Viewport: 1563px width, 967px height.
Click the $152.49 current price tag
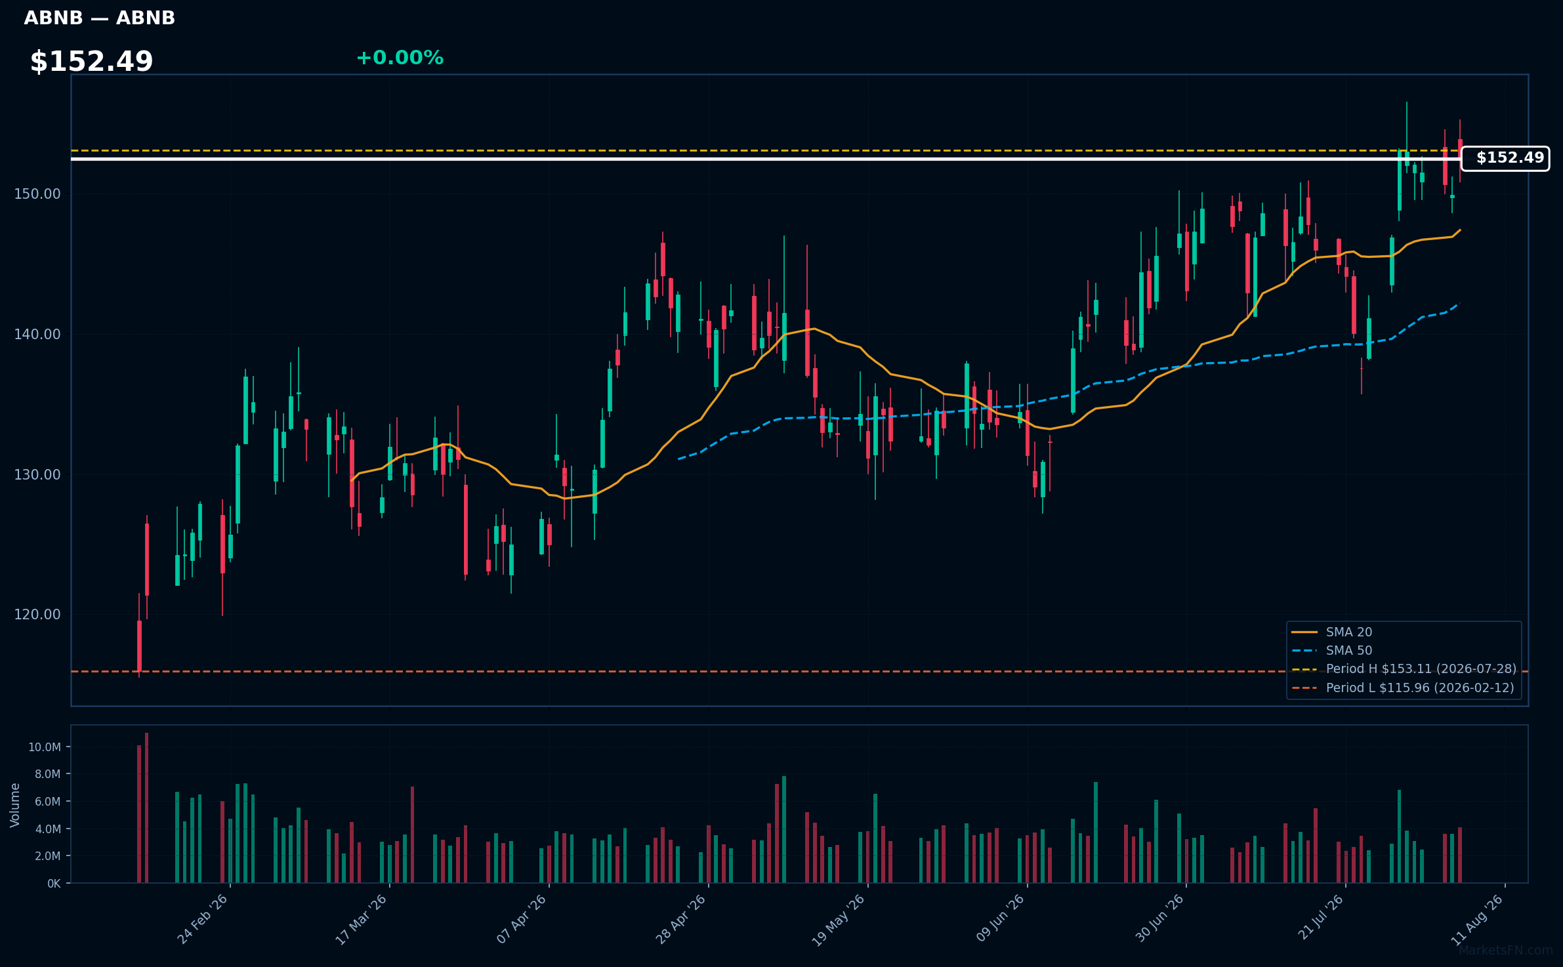[1505, 158]
